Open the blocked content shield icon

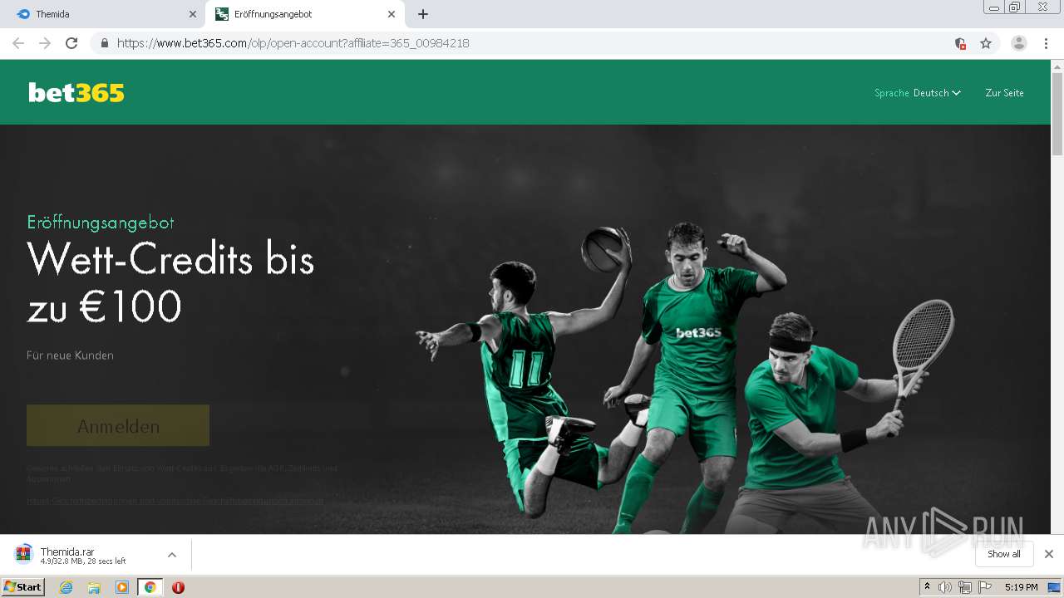click(960, 43)
